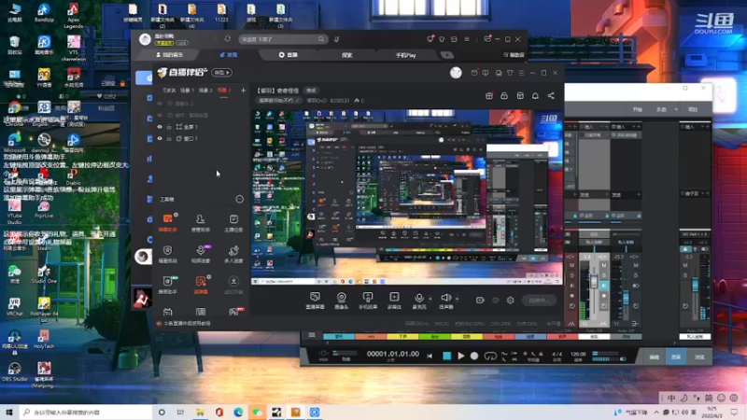Click the stop button in Studio One transport
This screenshot has width=747, height=420.
pyautogui.click(x=446, y=356)
